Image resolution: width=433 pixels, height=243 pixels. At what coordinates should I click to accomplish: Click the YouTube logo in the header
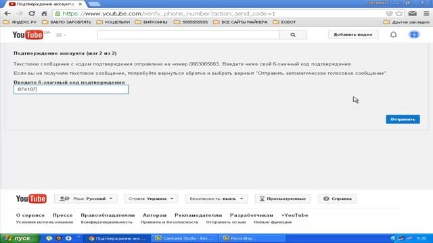28,34
